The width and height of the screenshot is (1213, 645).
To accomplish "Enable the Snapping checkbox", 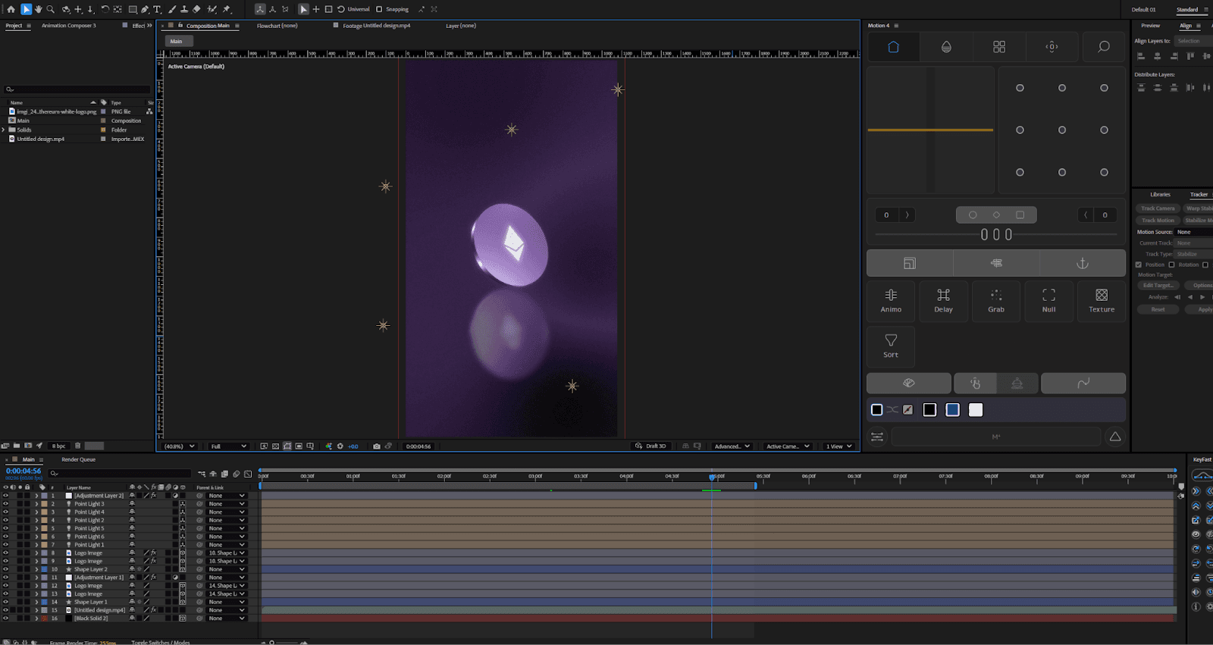I will pyautogui.click(x=379, y=9).
